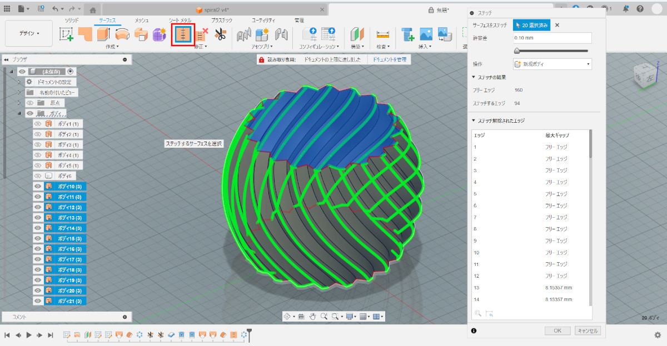Viewport: 667px width, 346px height.
Task: Switch to the ユーティリティ tab
Action: tap(265, 20)
